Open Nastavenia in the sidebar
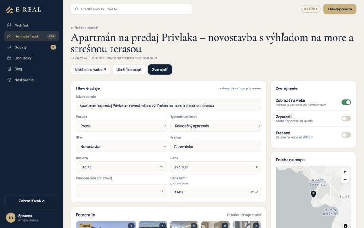 click(x=31, y=80)
